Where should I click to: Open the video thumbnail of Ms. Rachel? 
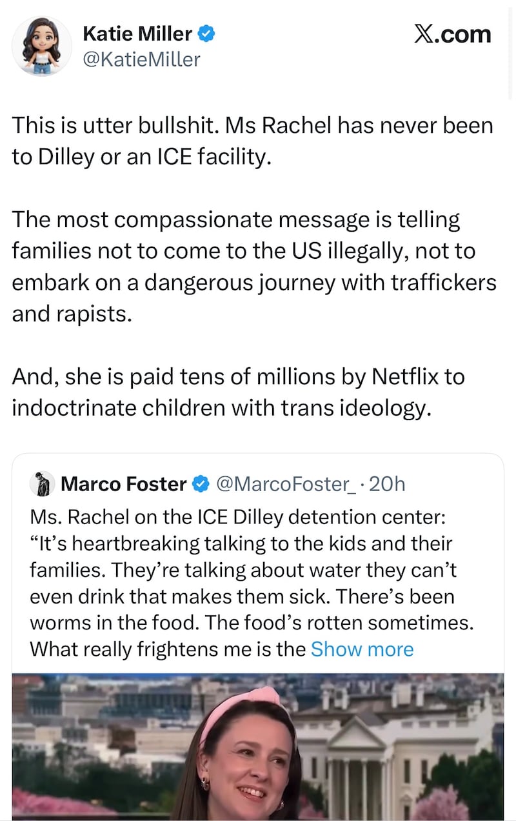tap(258, 745)
